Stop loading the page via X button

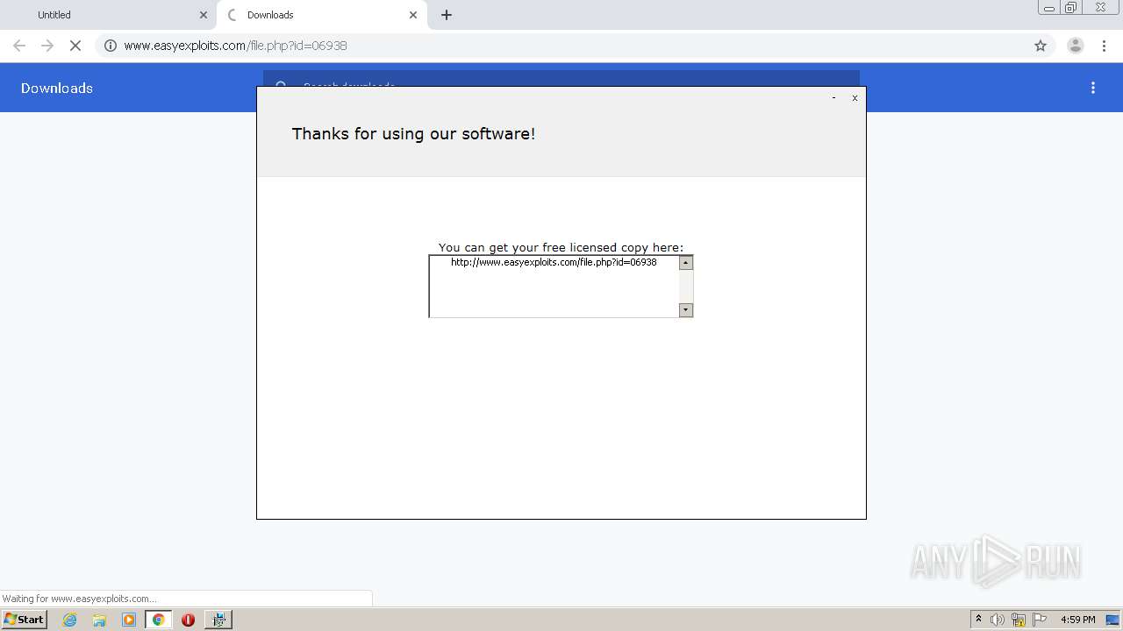point(75,46)
